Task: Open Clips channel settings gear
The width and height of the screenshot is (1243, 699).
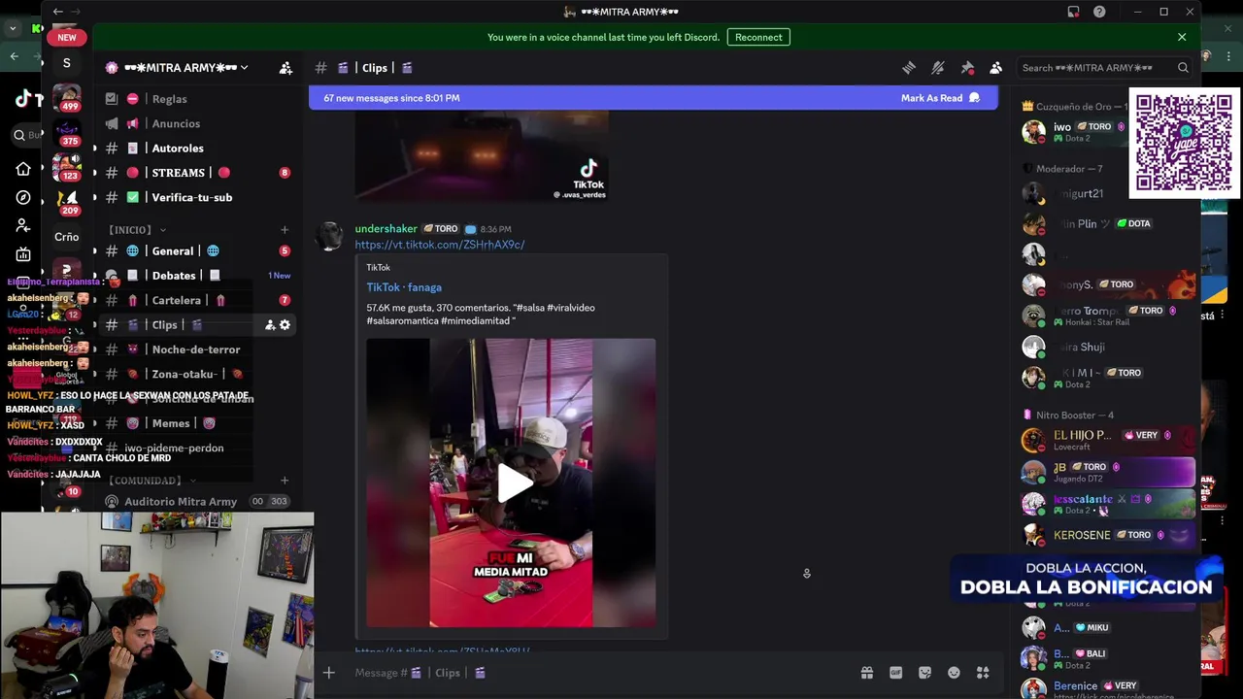Action: 285,325
